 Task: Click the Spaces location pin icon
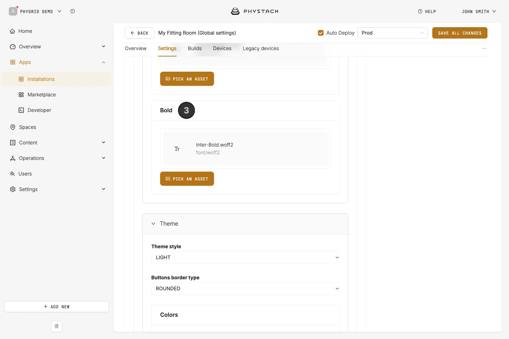point(13,127)
